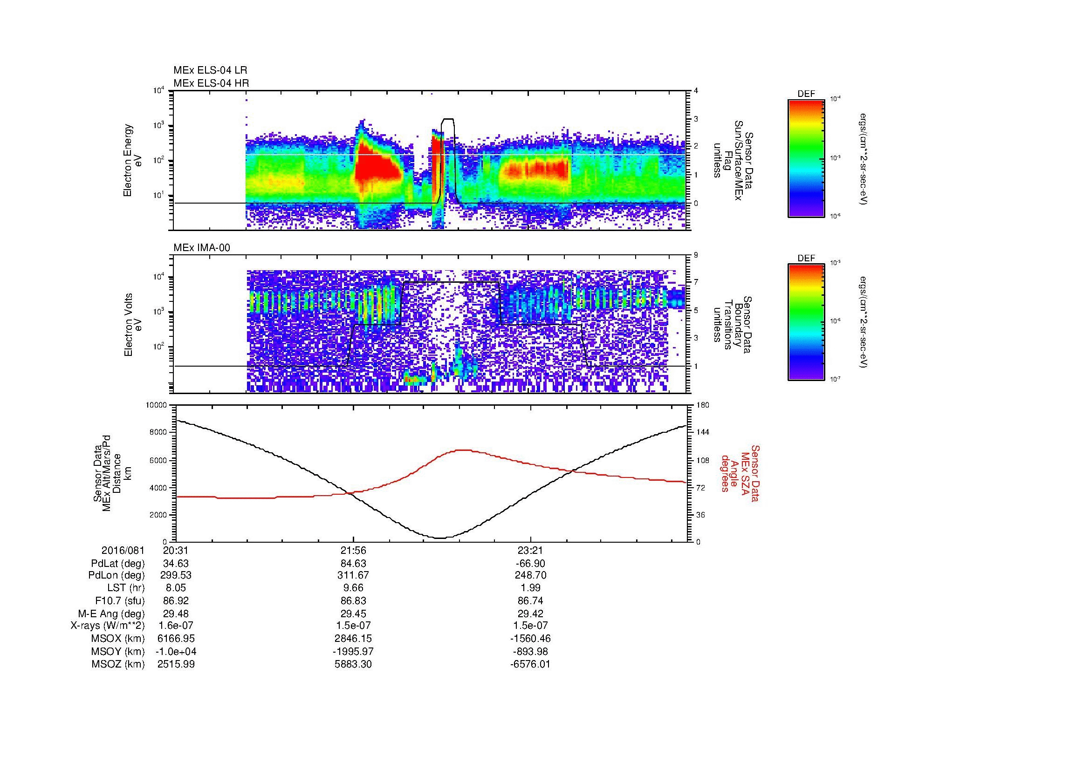Click the 'MSOX (km)' row label
Image resolution: width=1090 pixels, height=770 pixels.
click(x=118, y=639)
